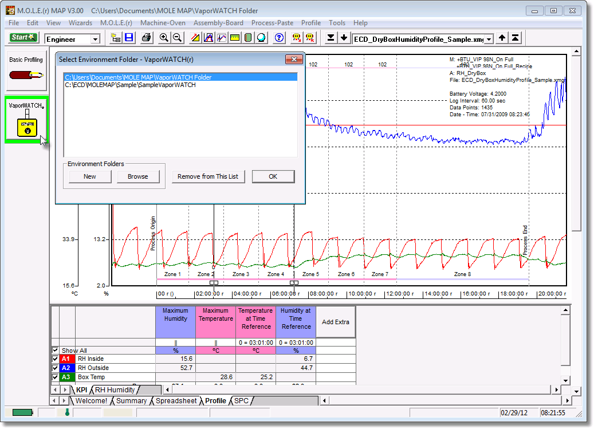The height and width of the screenshot is (429, 594).
Task: Switch to the SPC tab
Action: pos(241,400)
